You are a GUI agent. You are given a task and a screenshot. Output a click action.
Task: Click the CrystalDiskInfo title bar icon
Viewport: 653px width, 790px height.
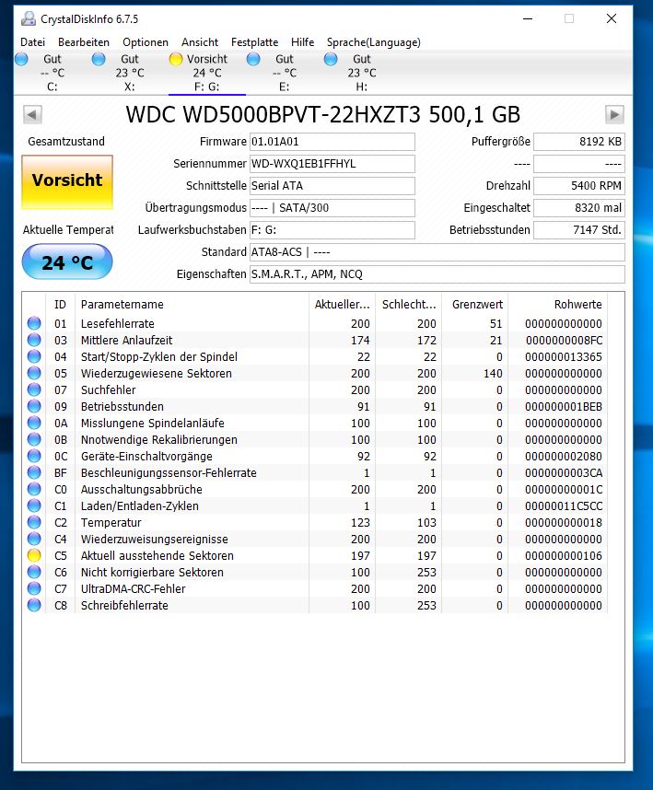[29, 19]
